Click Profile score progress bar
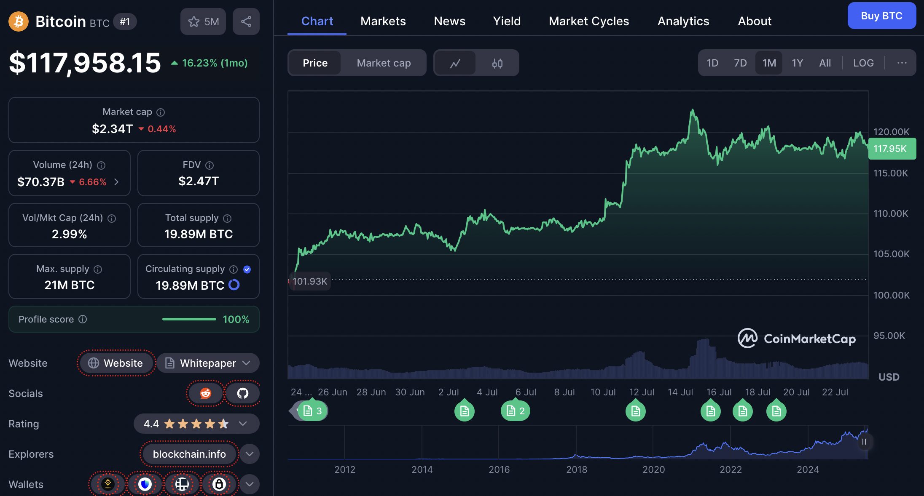The height and width of the screenshot is (496, 924). 189,319
